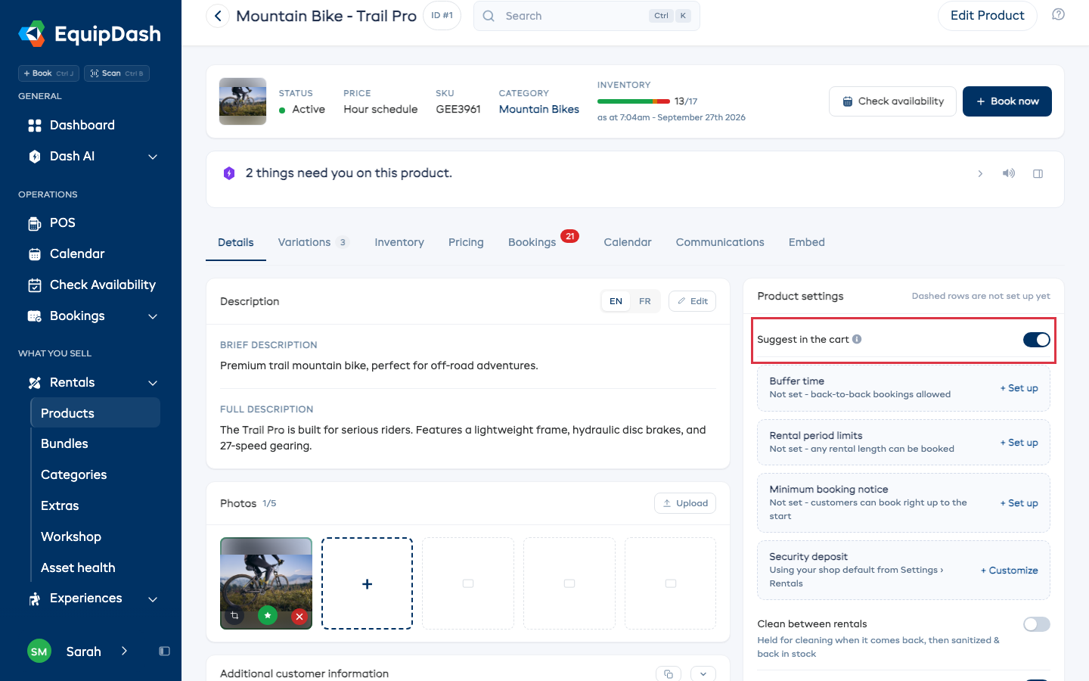Click Check availability button in header card
Image resolution: width=1089 pixels, height=681 pixels.
892,101
